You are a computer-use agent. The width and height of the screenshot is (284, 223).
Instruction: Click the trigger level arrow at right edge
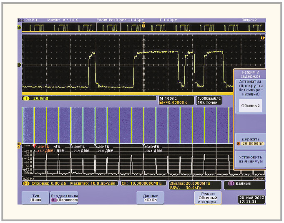coord(263,38)
